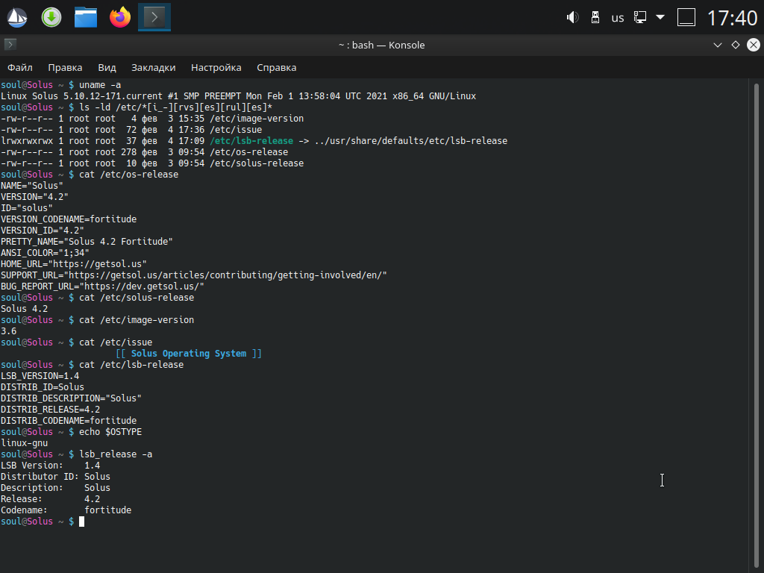Screen dimensions: 764x573
Task: Open the Вид menu
Action: pyautogui.click(x=107, y=67)
